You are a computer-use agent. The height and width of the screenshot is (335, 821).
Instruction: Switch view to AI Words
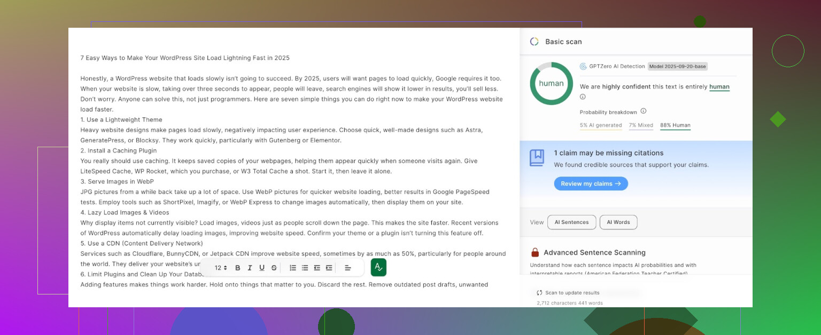coord(618,222)
